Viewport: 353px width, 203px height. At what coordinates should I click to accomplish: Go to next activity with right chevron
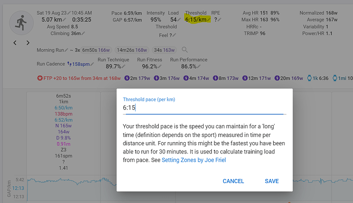[28, 43]
